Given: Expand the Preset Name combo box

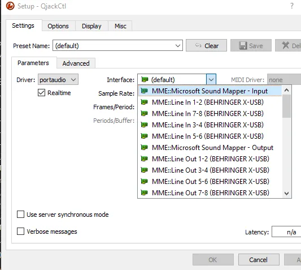Looking at the screenshot, I should click(x=117, y=46).
